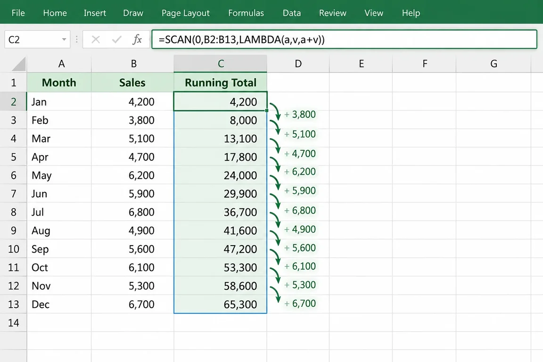
Task: Select the Mar cell
Action: pos(59,138)
